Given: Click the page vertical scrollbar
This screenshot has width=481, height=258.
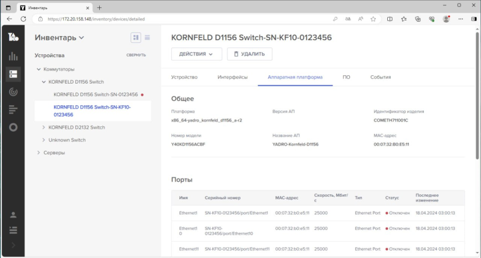Looking at the screenshot, I should (477, 95).
